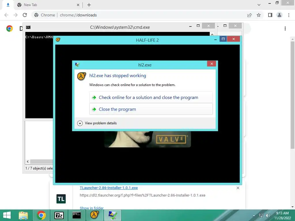Switch to 7-Zip in taskbar

tap(59, 215)
